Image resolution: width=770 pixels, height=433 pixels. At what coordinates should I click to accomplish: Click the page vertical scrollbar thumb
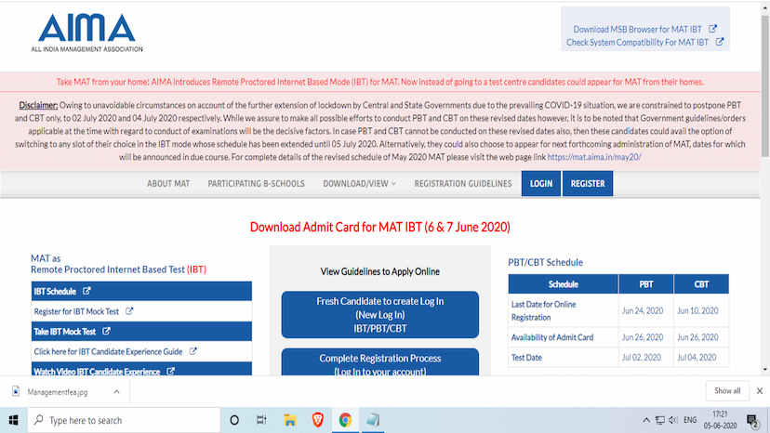pyautogui.click(x=765, y=85)
